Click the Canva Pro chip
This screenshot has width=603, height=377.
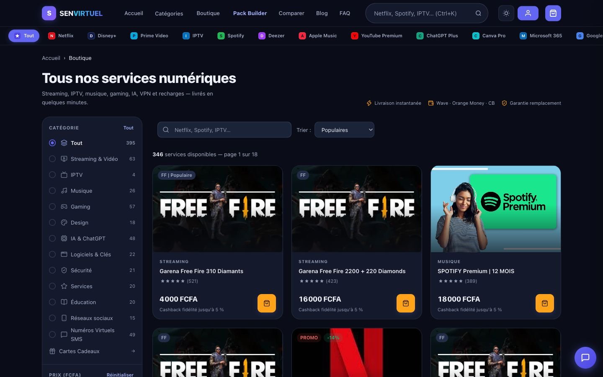tap(489, 36)
